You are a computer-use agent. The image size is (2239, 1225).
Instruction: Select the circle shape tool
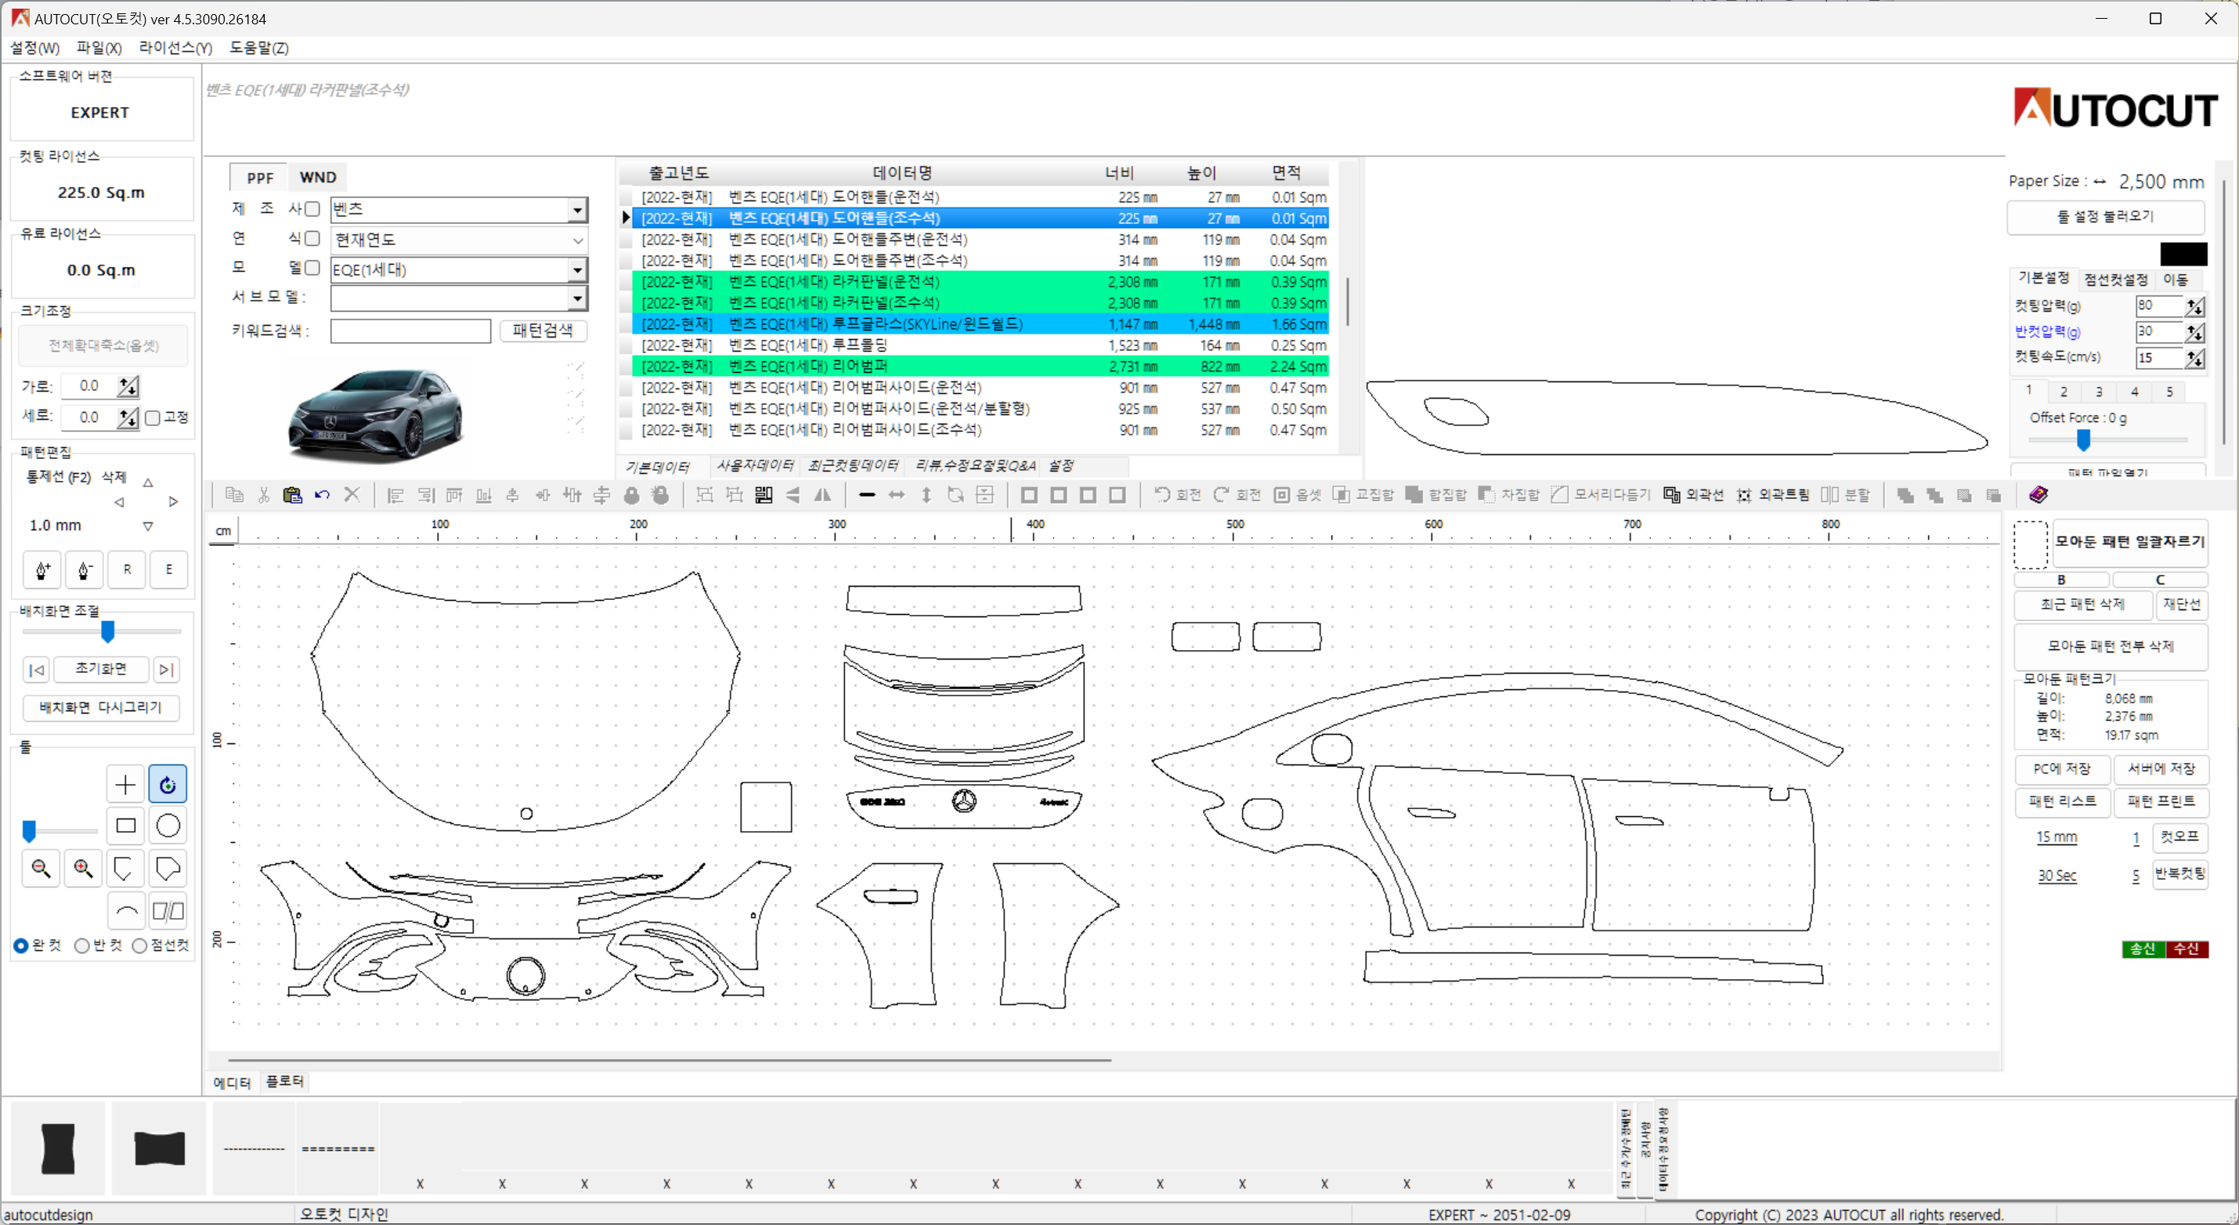[x=168, y=825]
